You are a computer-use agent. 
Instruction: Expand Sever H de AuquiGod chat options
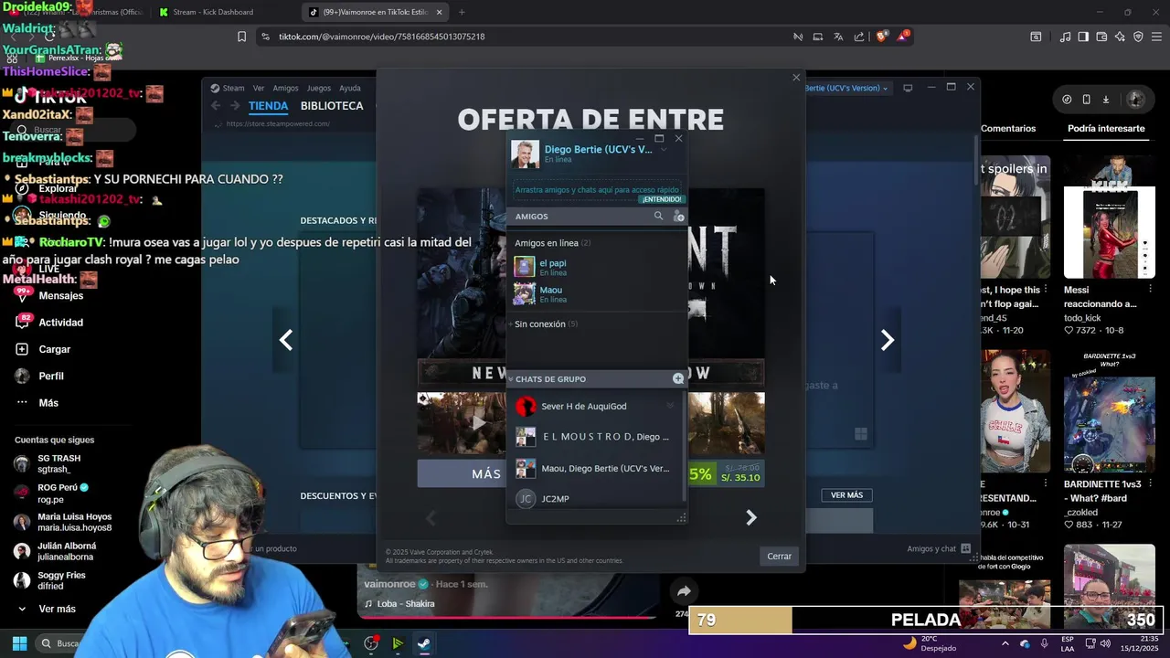[x=670, y=406]
